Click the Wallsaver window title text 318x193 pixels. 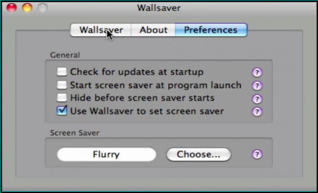click(x=159, y=8)
